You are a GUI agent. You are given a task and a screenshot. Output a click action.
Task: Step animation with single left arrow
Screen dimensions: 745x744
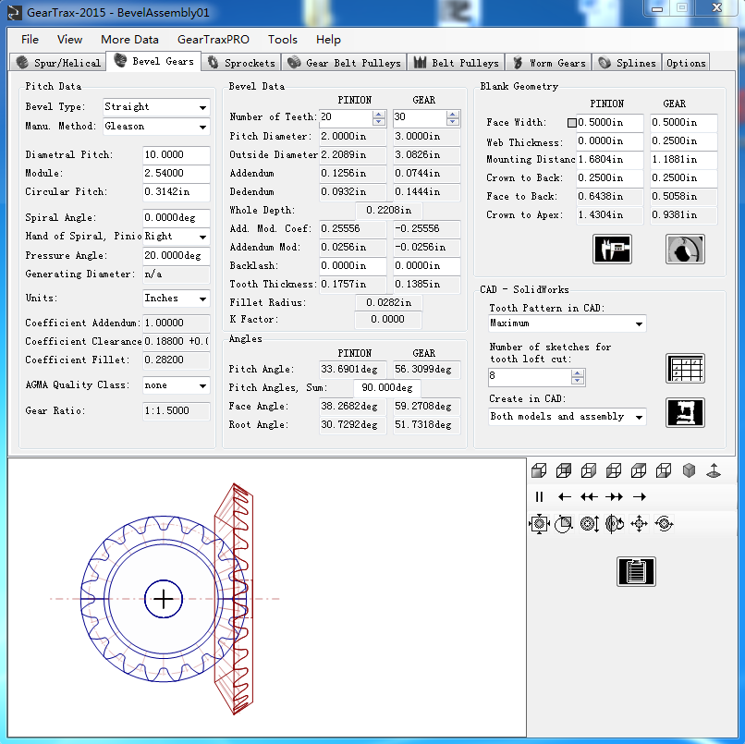tap(565, 497)
